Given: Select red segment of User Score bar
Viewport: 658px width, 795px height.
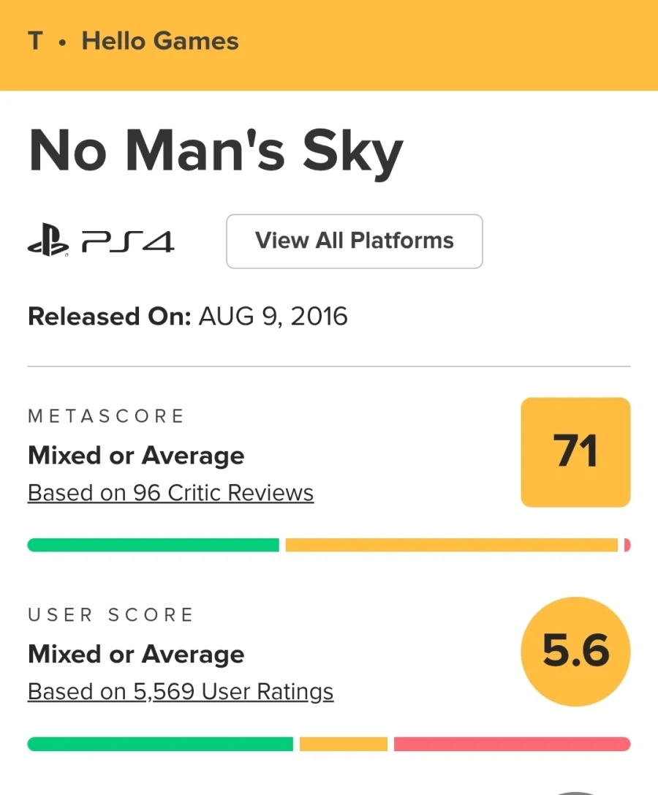Looking at the screenshot, I should pyautogui.click(x=512, y=744).
